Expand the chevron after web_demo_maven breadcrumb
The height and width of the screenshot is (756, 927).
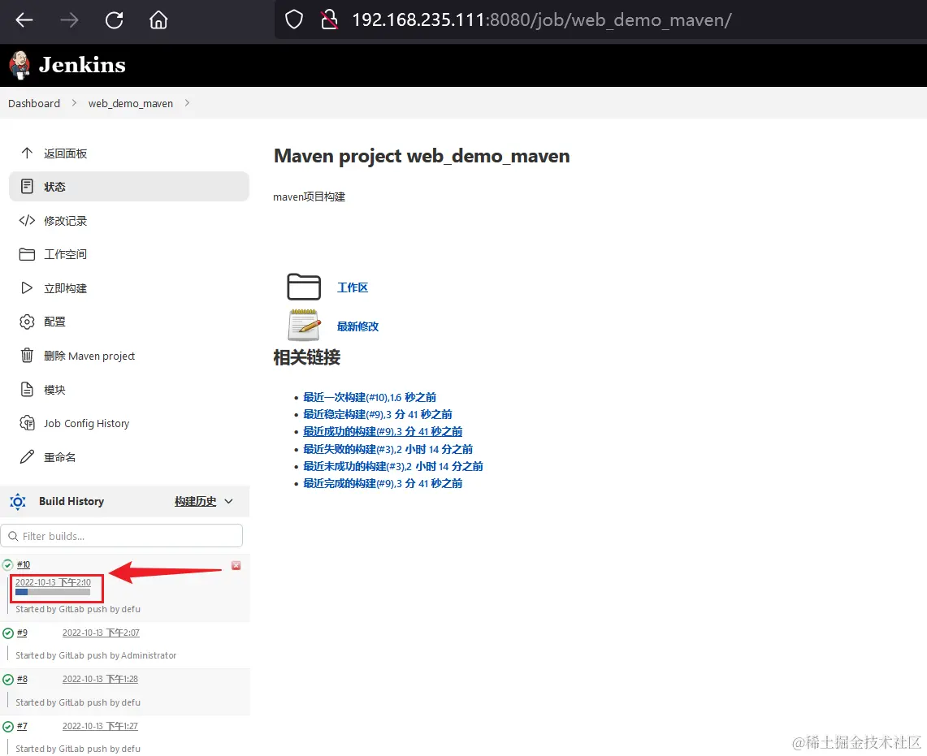pos(187,103)
